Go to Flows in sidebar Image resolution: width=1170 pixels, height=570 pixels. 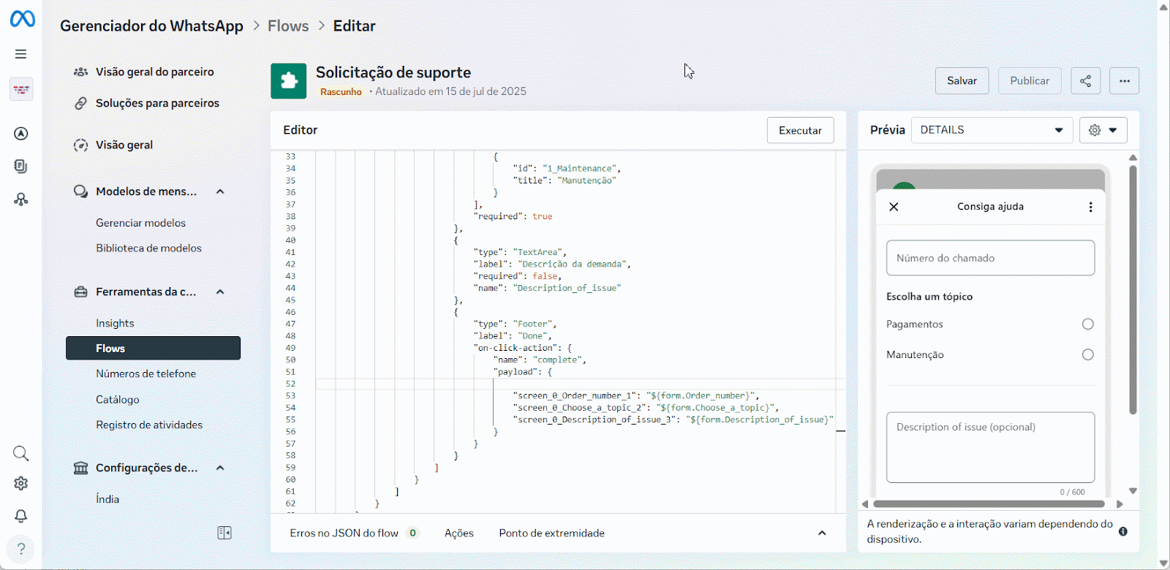click(x=153, y=348)
